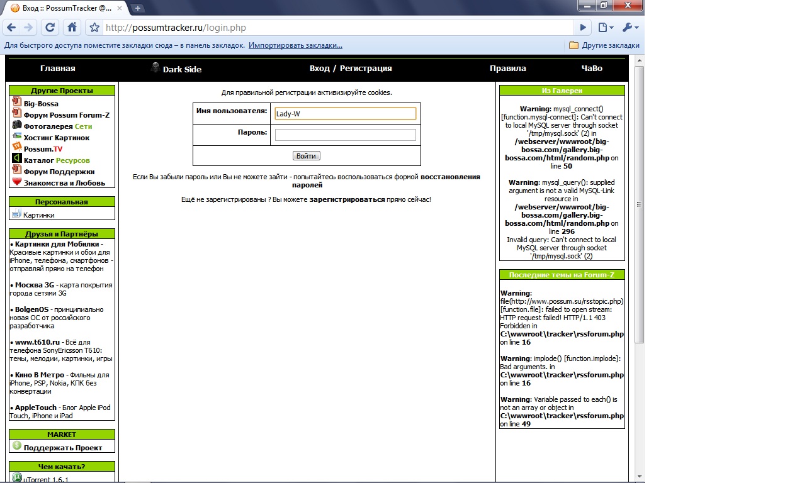Image resolution: width=802 pixels, height=483 pixels.
Task: Click the Из Галереи block header
Action: [562, 91]
